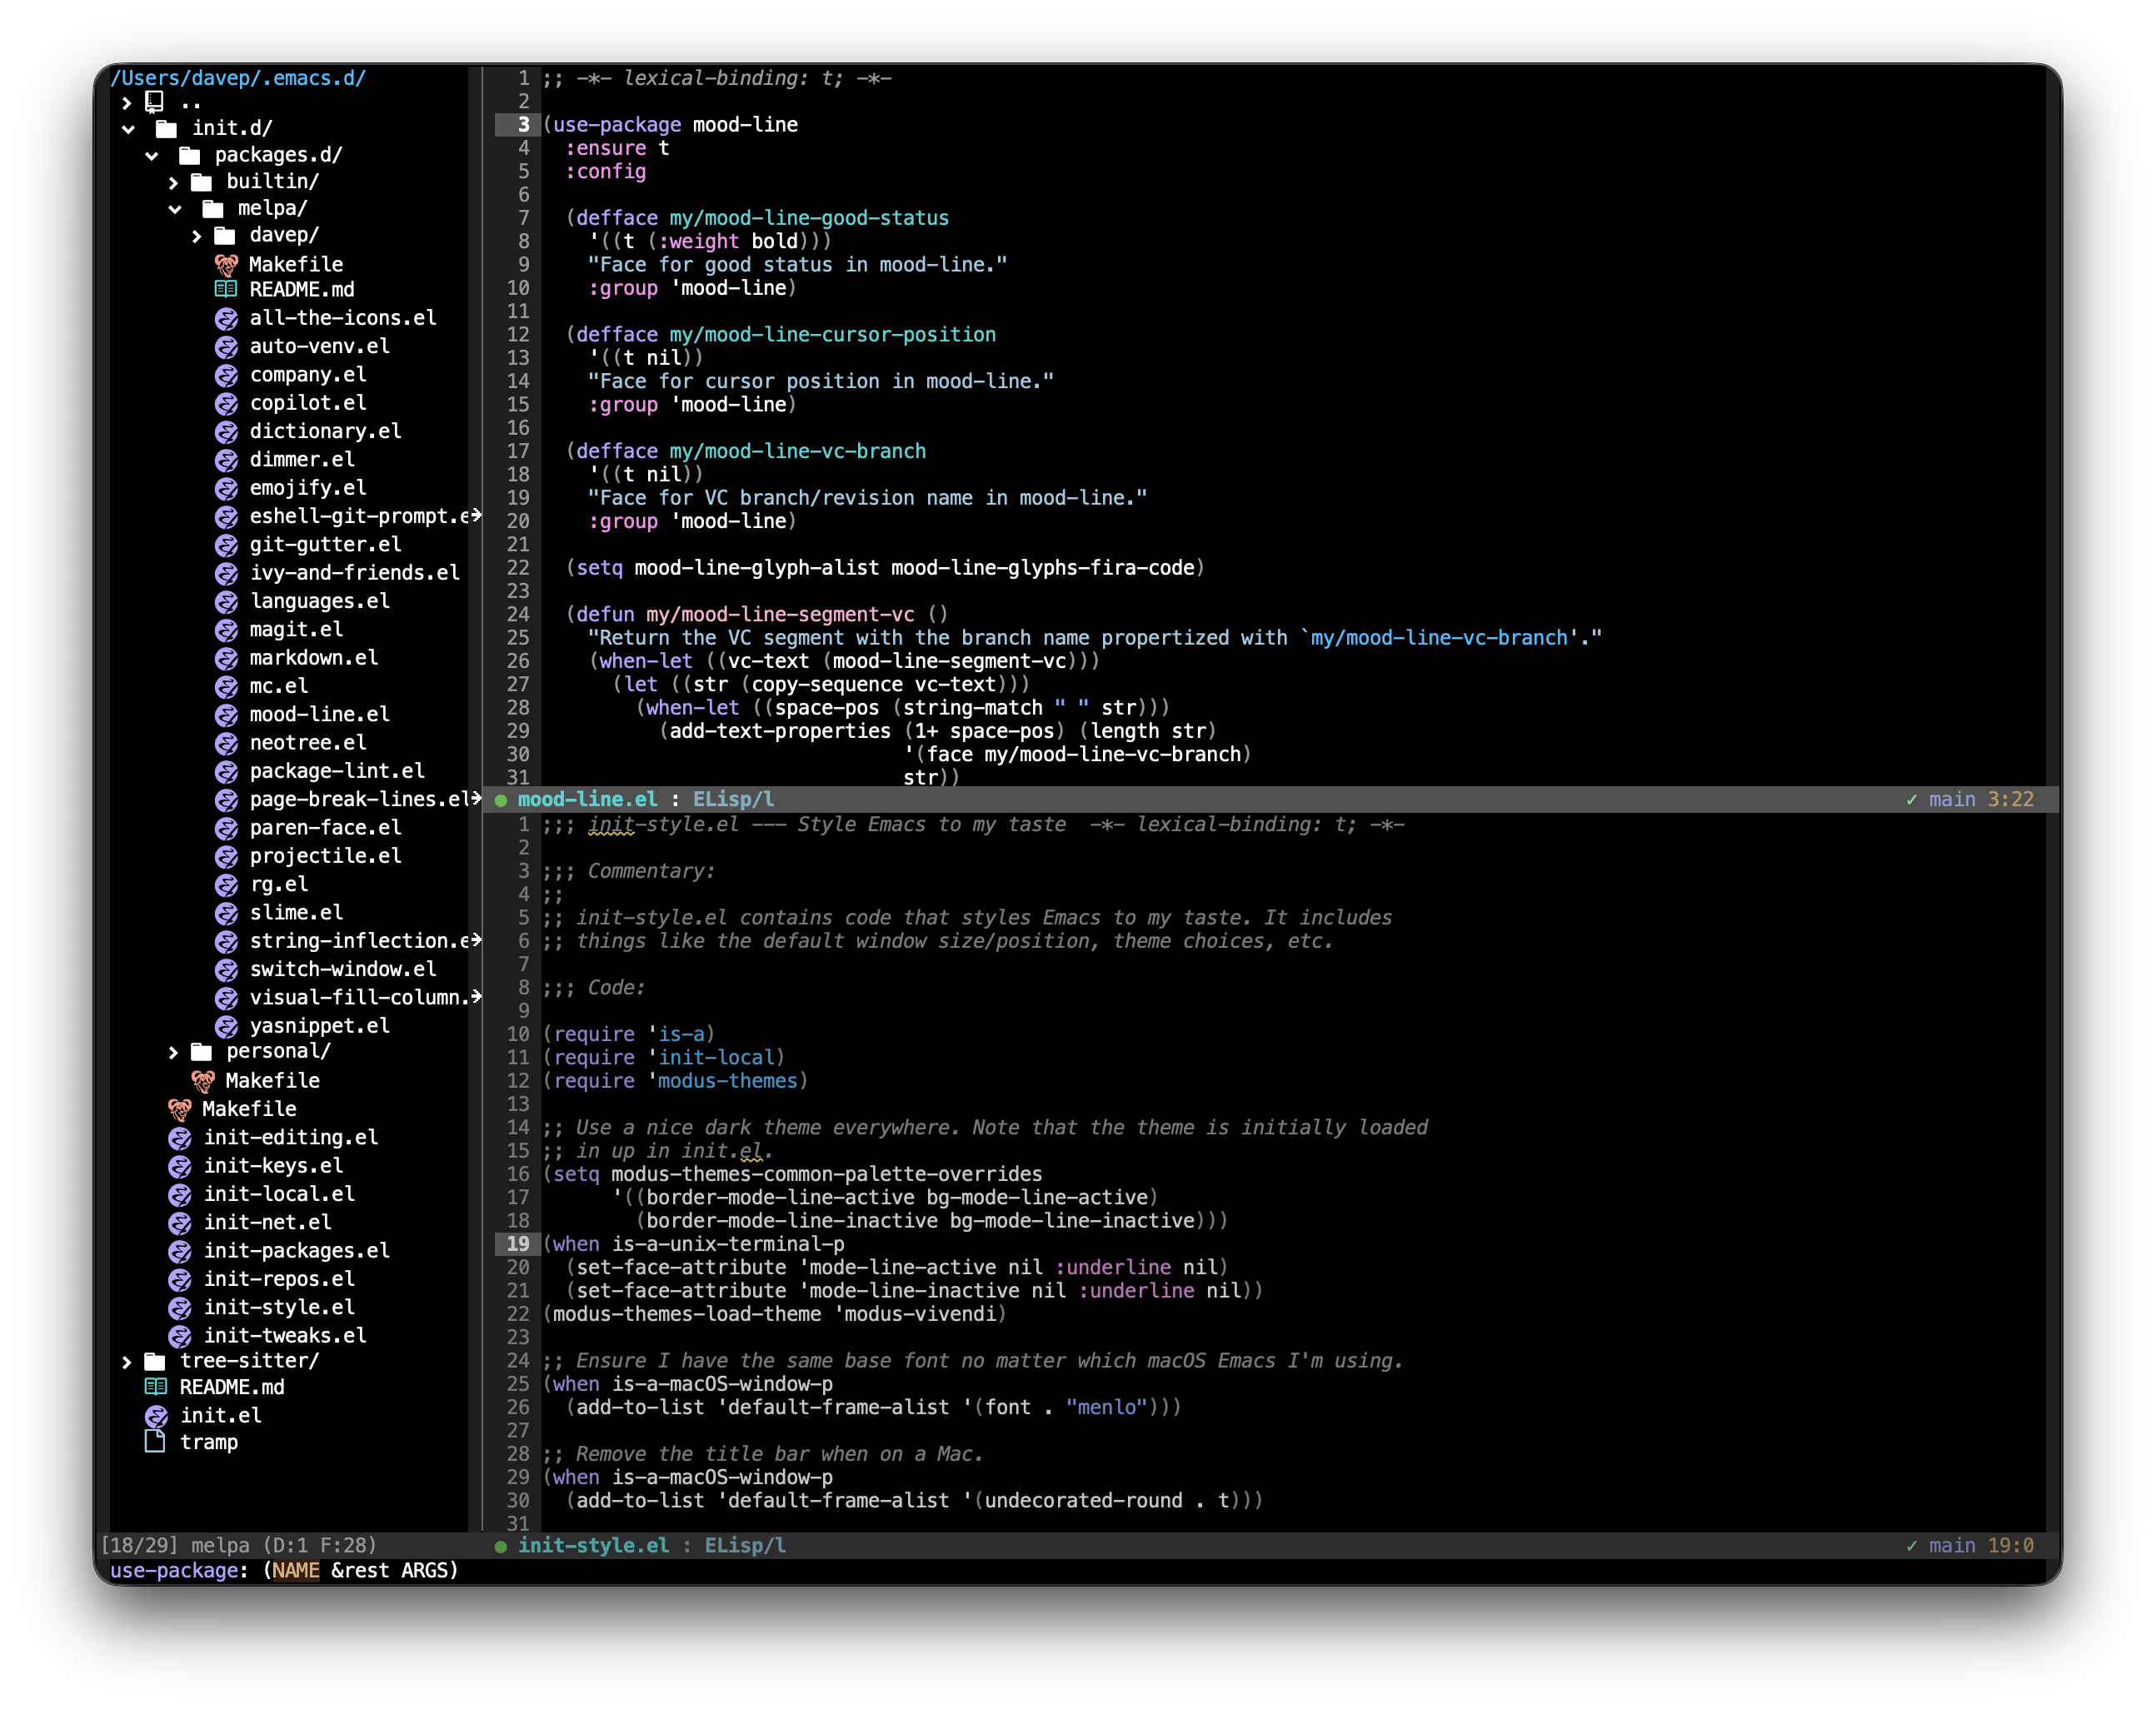Open ivy-and-friends.el in the tree
Image resolution: width=2156 pixels, height=1709 pixels.
pos(354,573)
